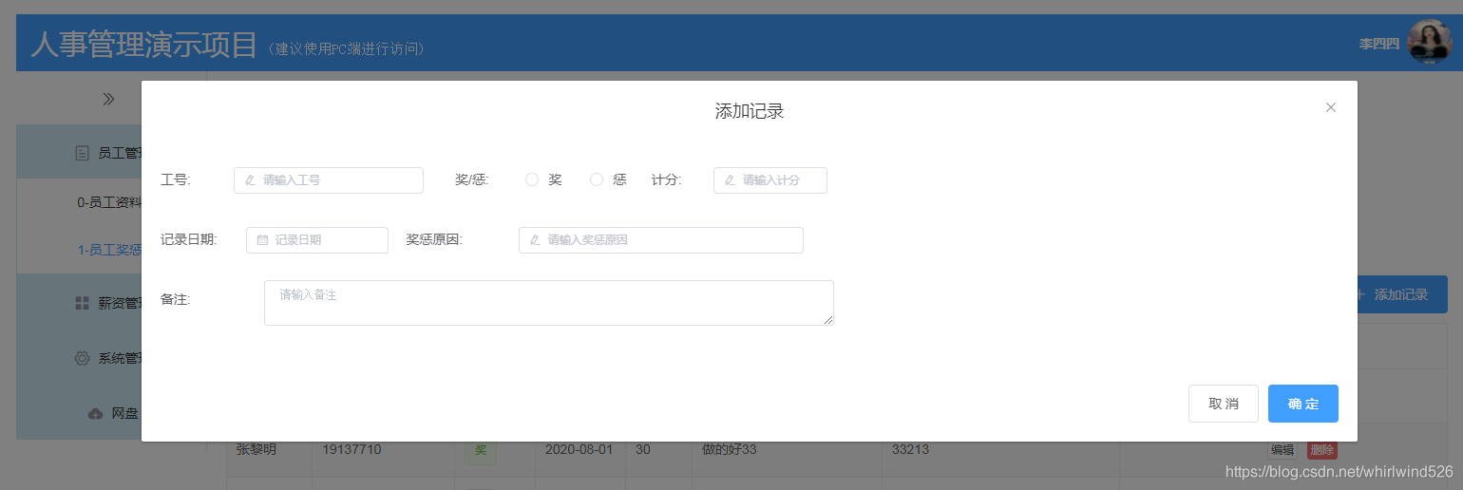Screen dimensions: 1463x490
Task: Click the double-chevron sidebar collapse icon
Action: point(108,99)
